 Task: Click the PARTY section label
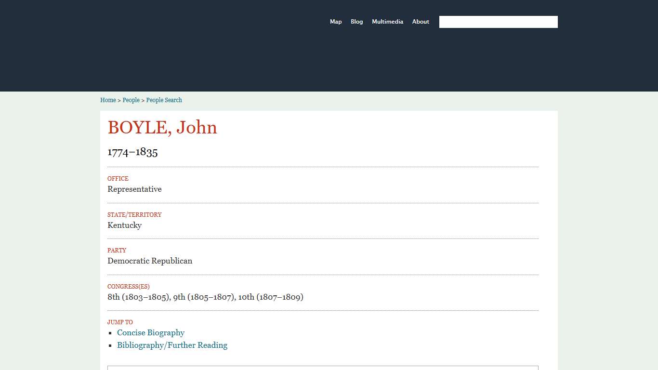click(x=117, y=251)
